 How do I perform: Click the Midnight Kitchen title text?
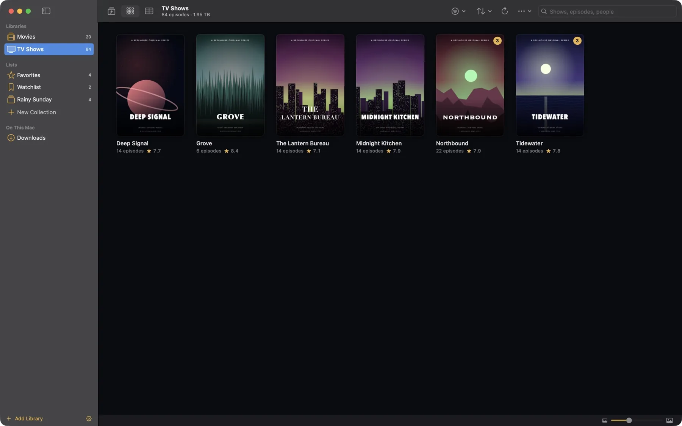(379, 143)
